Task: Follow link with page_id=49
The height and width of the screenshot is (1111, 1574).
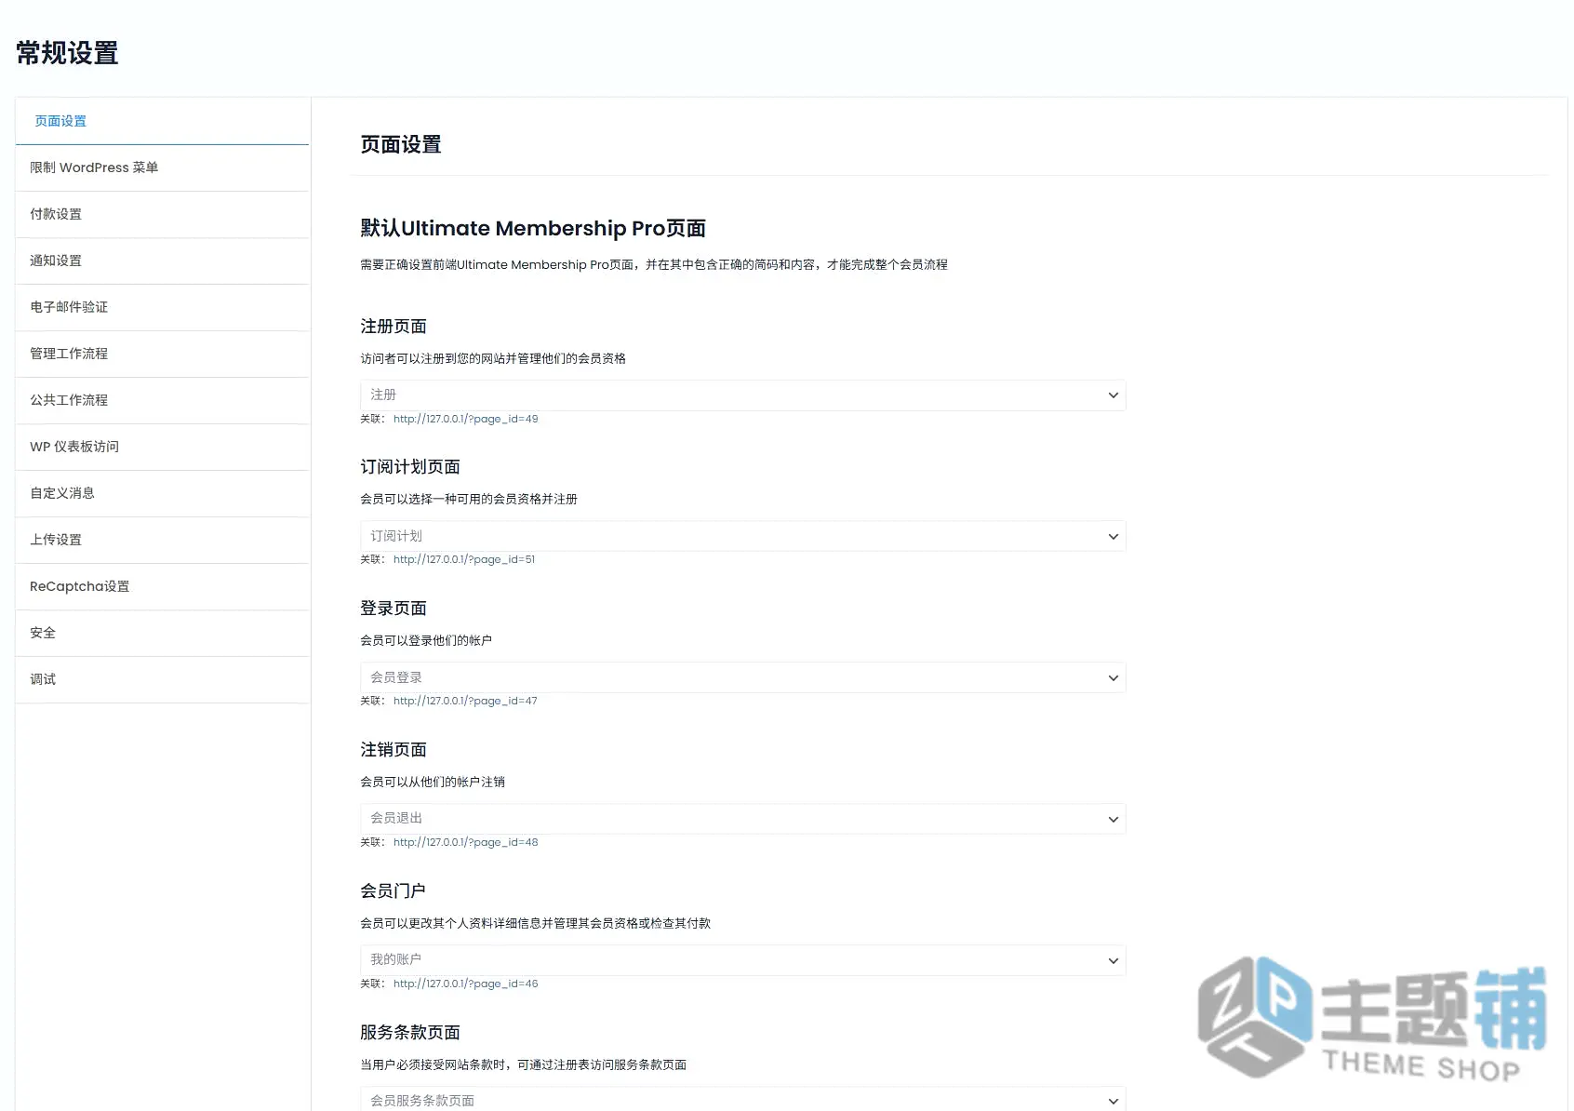Action: [x=465, y=419]
